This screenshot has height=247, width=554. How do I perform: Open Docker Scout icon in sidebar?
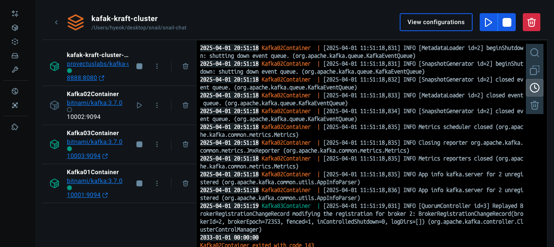15,105
